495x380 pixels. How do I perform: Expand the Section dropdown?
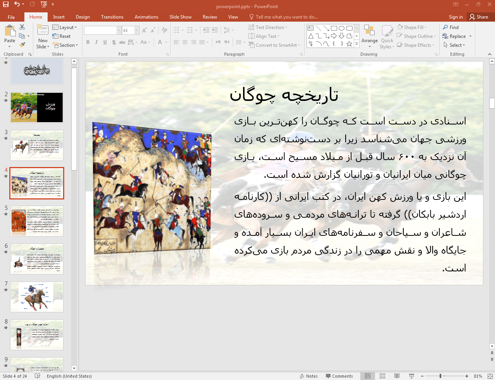click(x=65, y=45)
